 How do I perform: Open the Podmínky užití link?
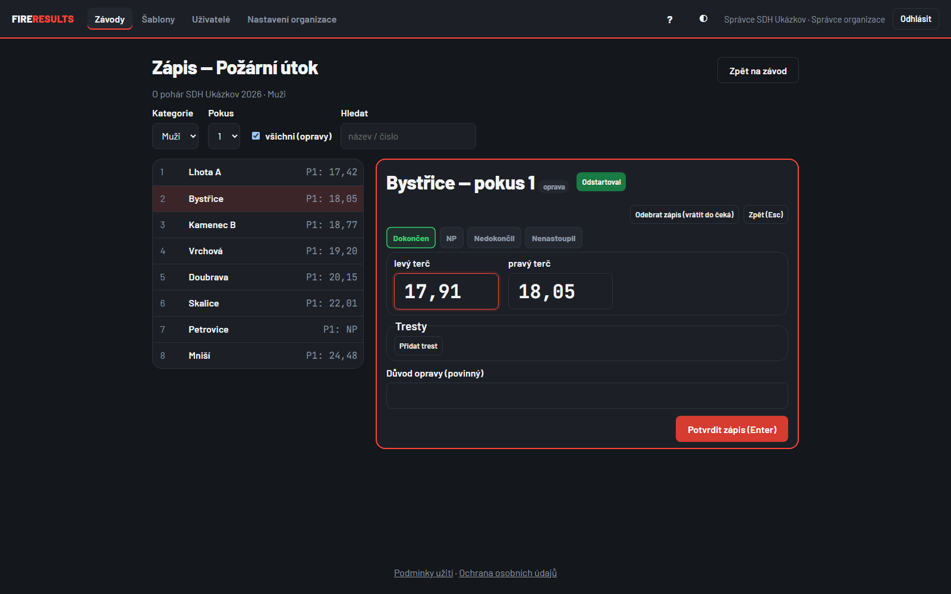(423, 573)
